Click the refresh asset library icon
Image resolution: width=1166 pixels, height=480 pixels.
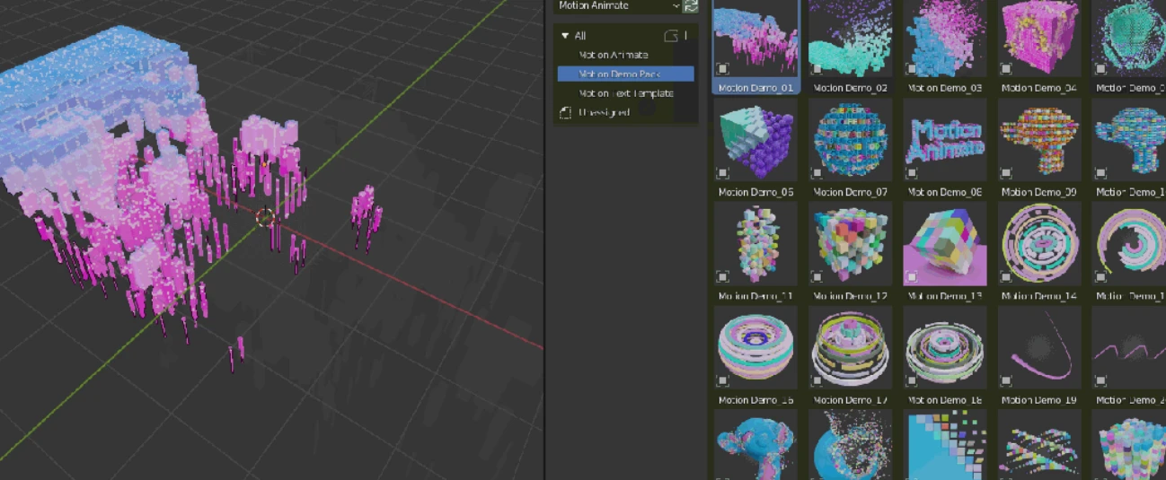691,6
